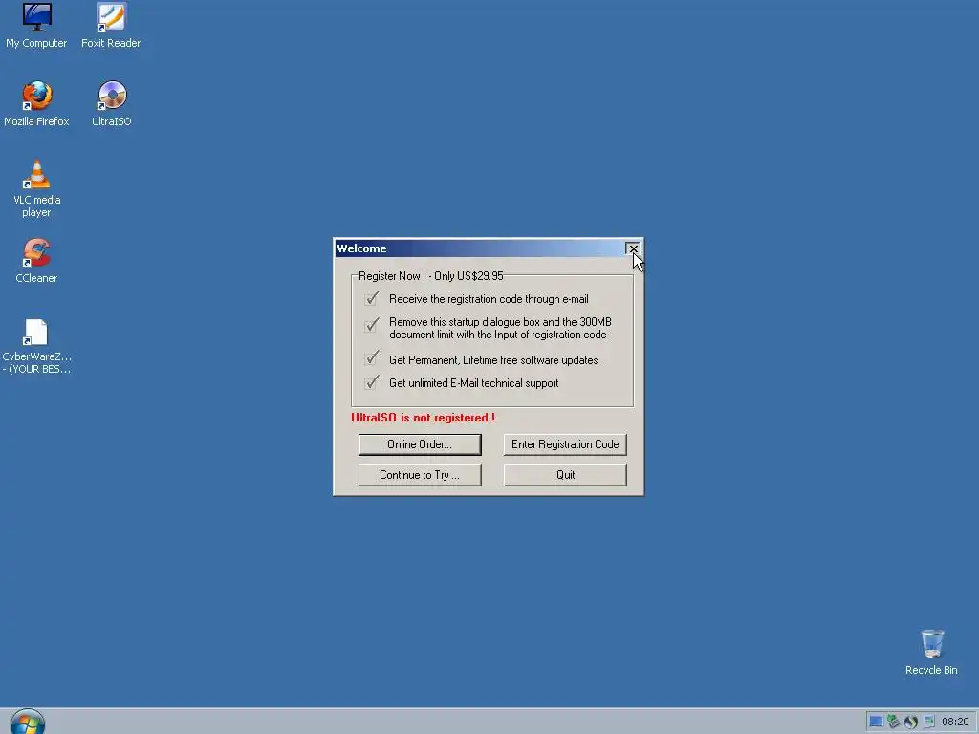Select the Recycle Bin icon
Screen dimensions: 979x734
931,652
